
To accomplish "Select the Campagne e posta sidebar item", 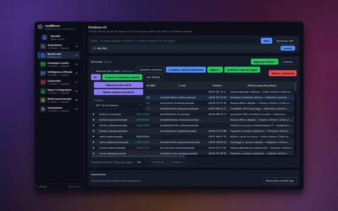I will (x=59, y=64).
